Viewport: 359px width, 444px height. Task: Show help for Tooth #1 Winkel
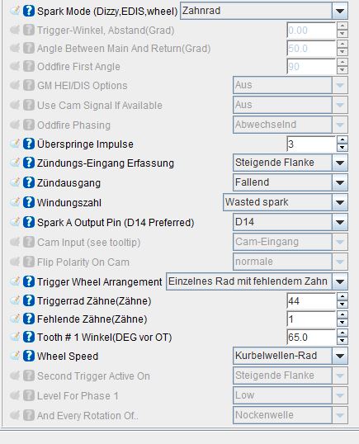pyautogui.click(x=29, y=337)
